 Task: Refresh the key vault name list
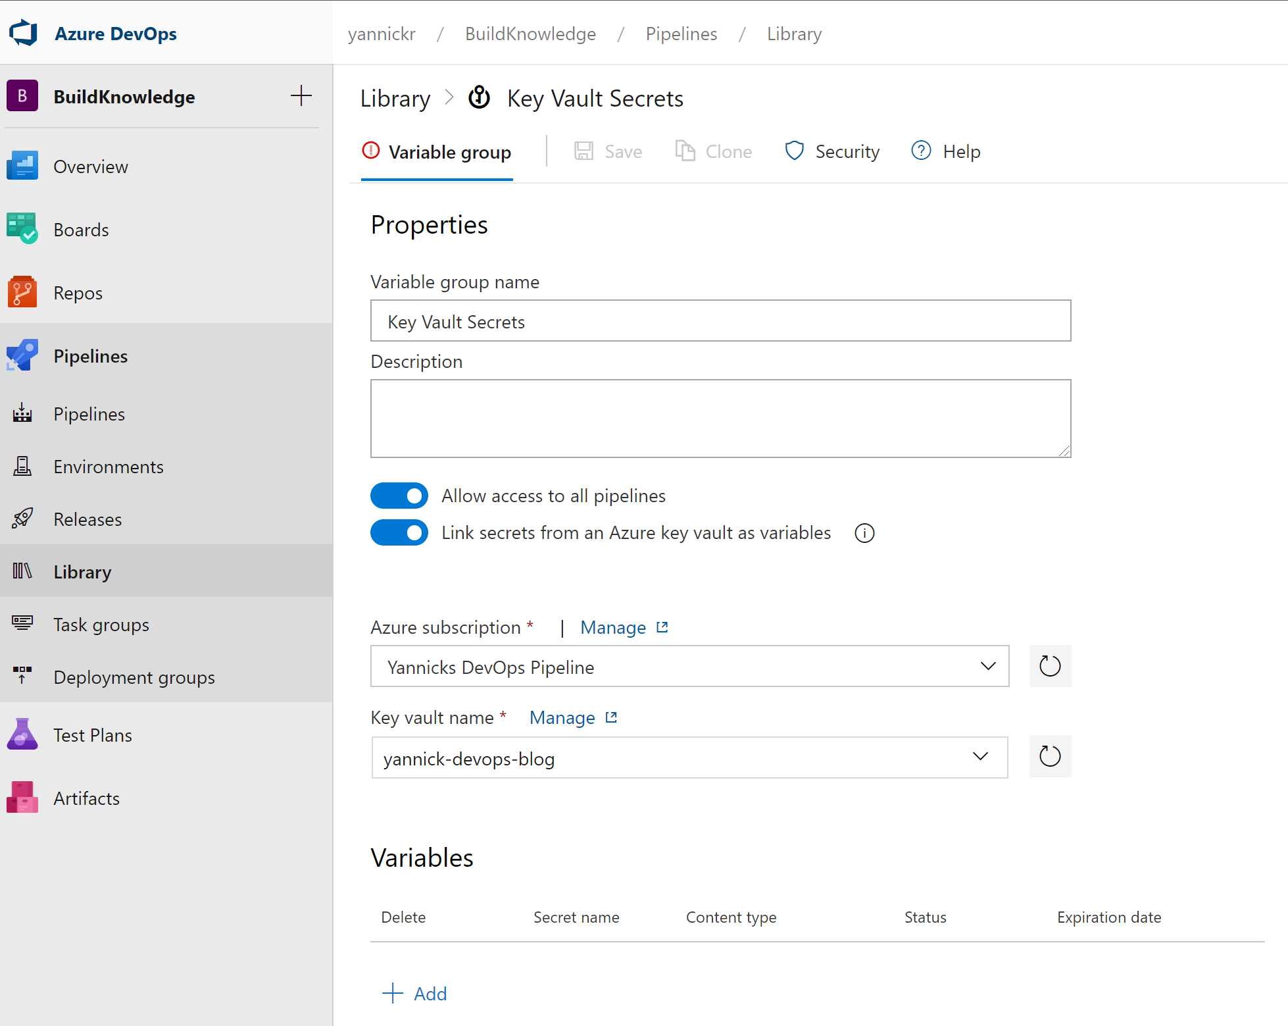[x=1049, y=756]
